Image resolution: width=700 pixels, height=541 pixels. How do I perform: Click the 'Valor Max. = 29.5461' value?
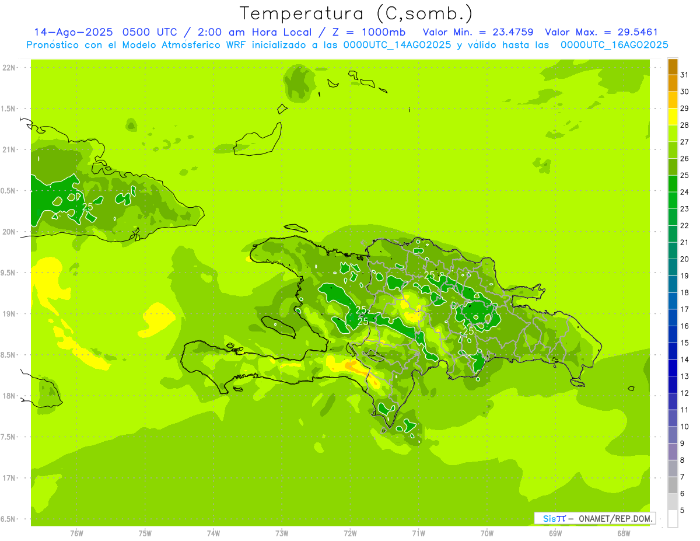pos(601,33)
